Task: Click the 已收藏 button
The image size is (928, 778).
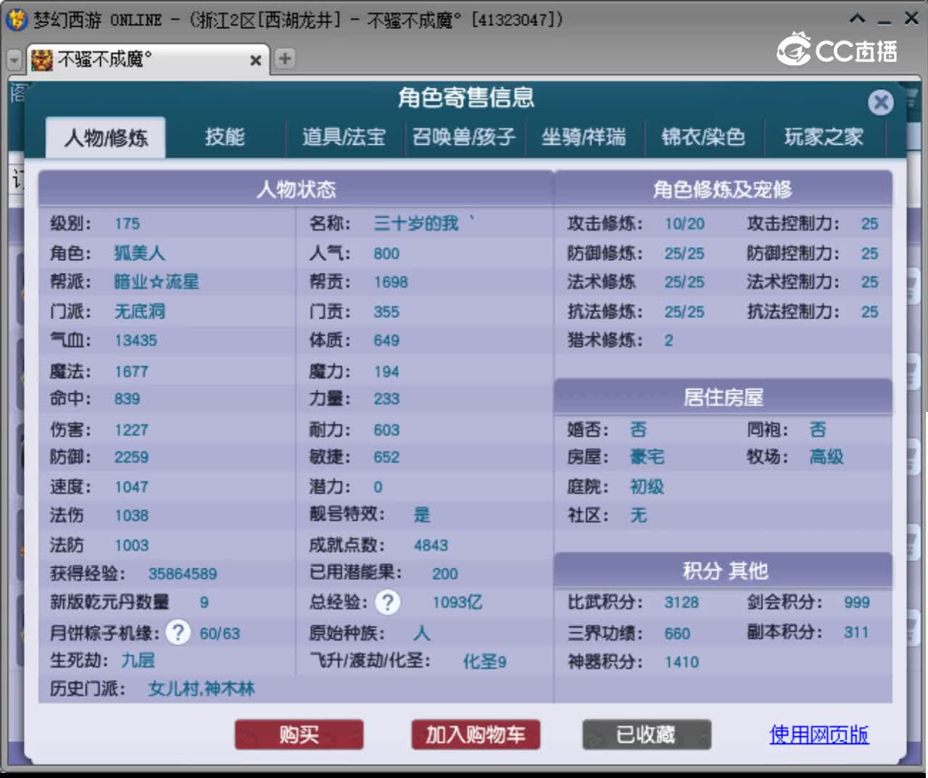Action: (647, 735)
